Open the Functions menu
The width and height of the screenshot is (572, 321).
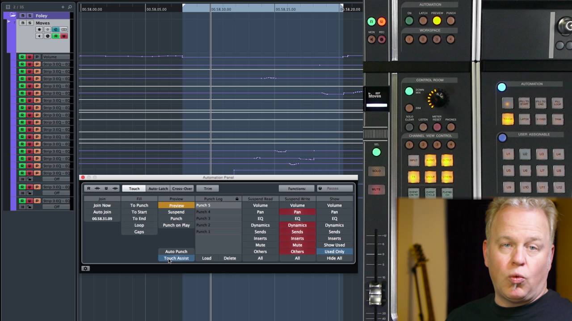(297, 189)
